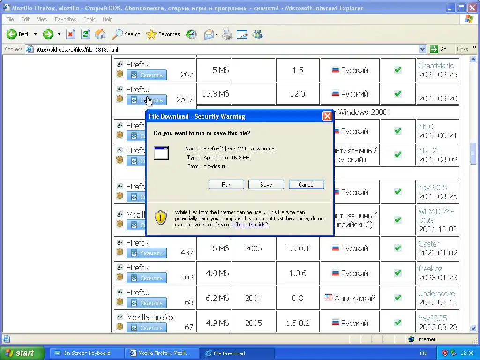
Task: Stop page loading with red X icon
Action: (x=70, y=34)
